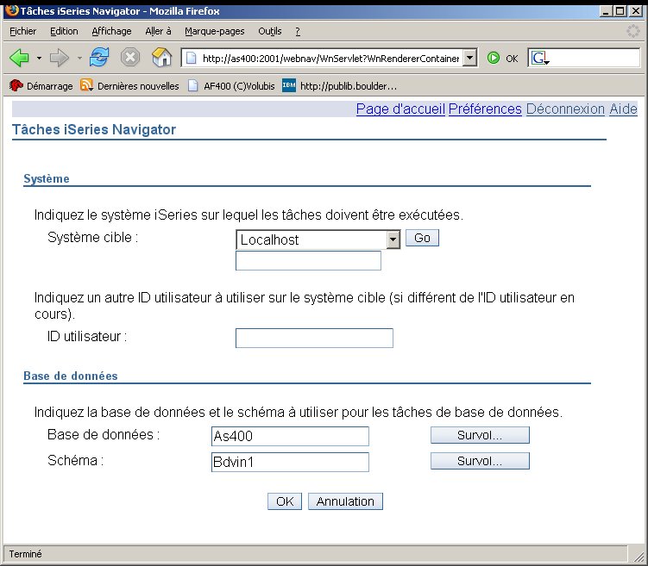Viewport: 648px width, 566px height.
Task: Click the Système section heading
Action: click(47, 178)
